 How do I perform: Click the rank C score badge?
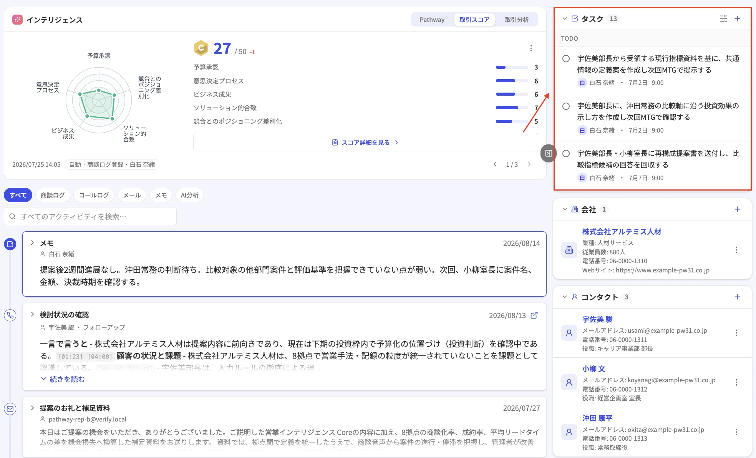click(x=201, y=48)
